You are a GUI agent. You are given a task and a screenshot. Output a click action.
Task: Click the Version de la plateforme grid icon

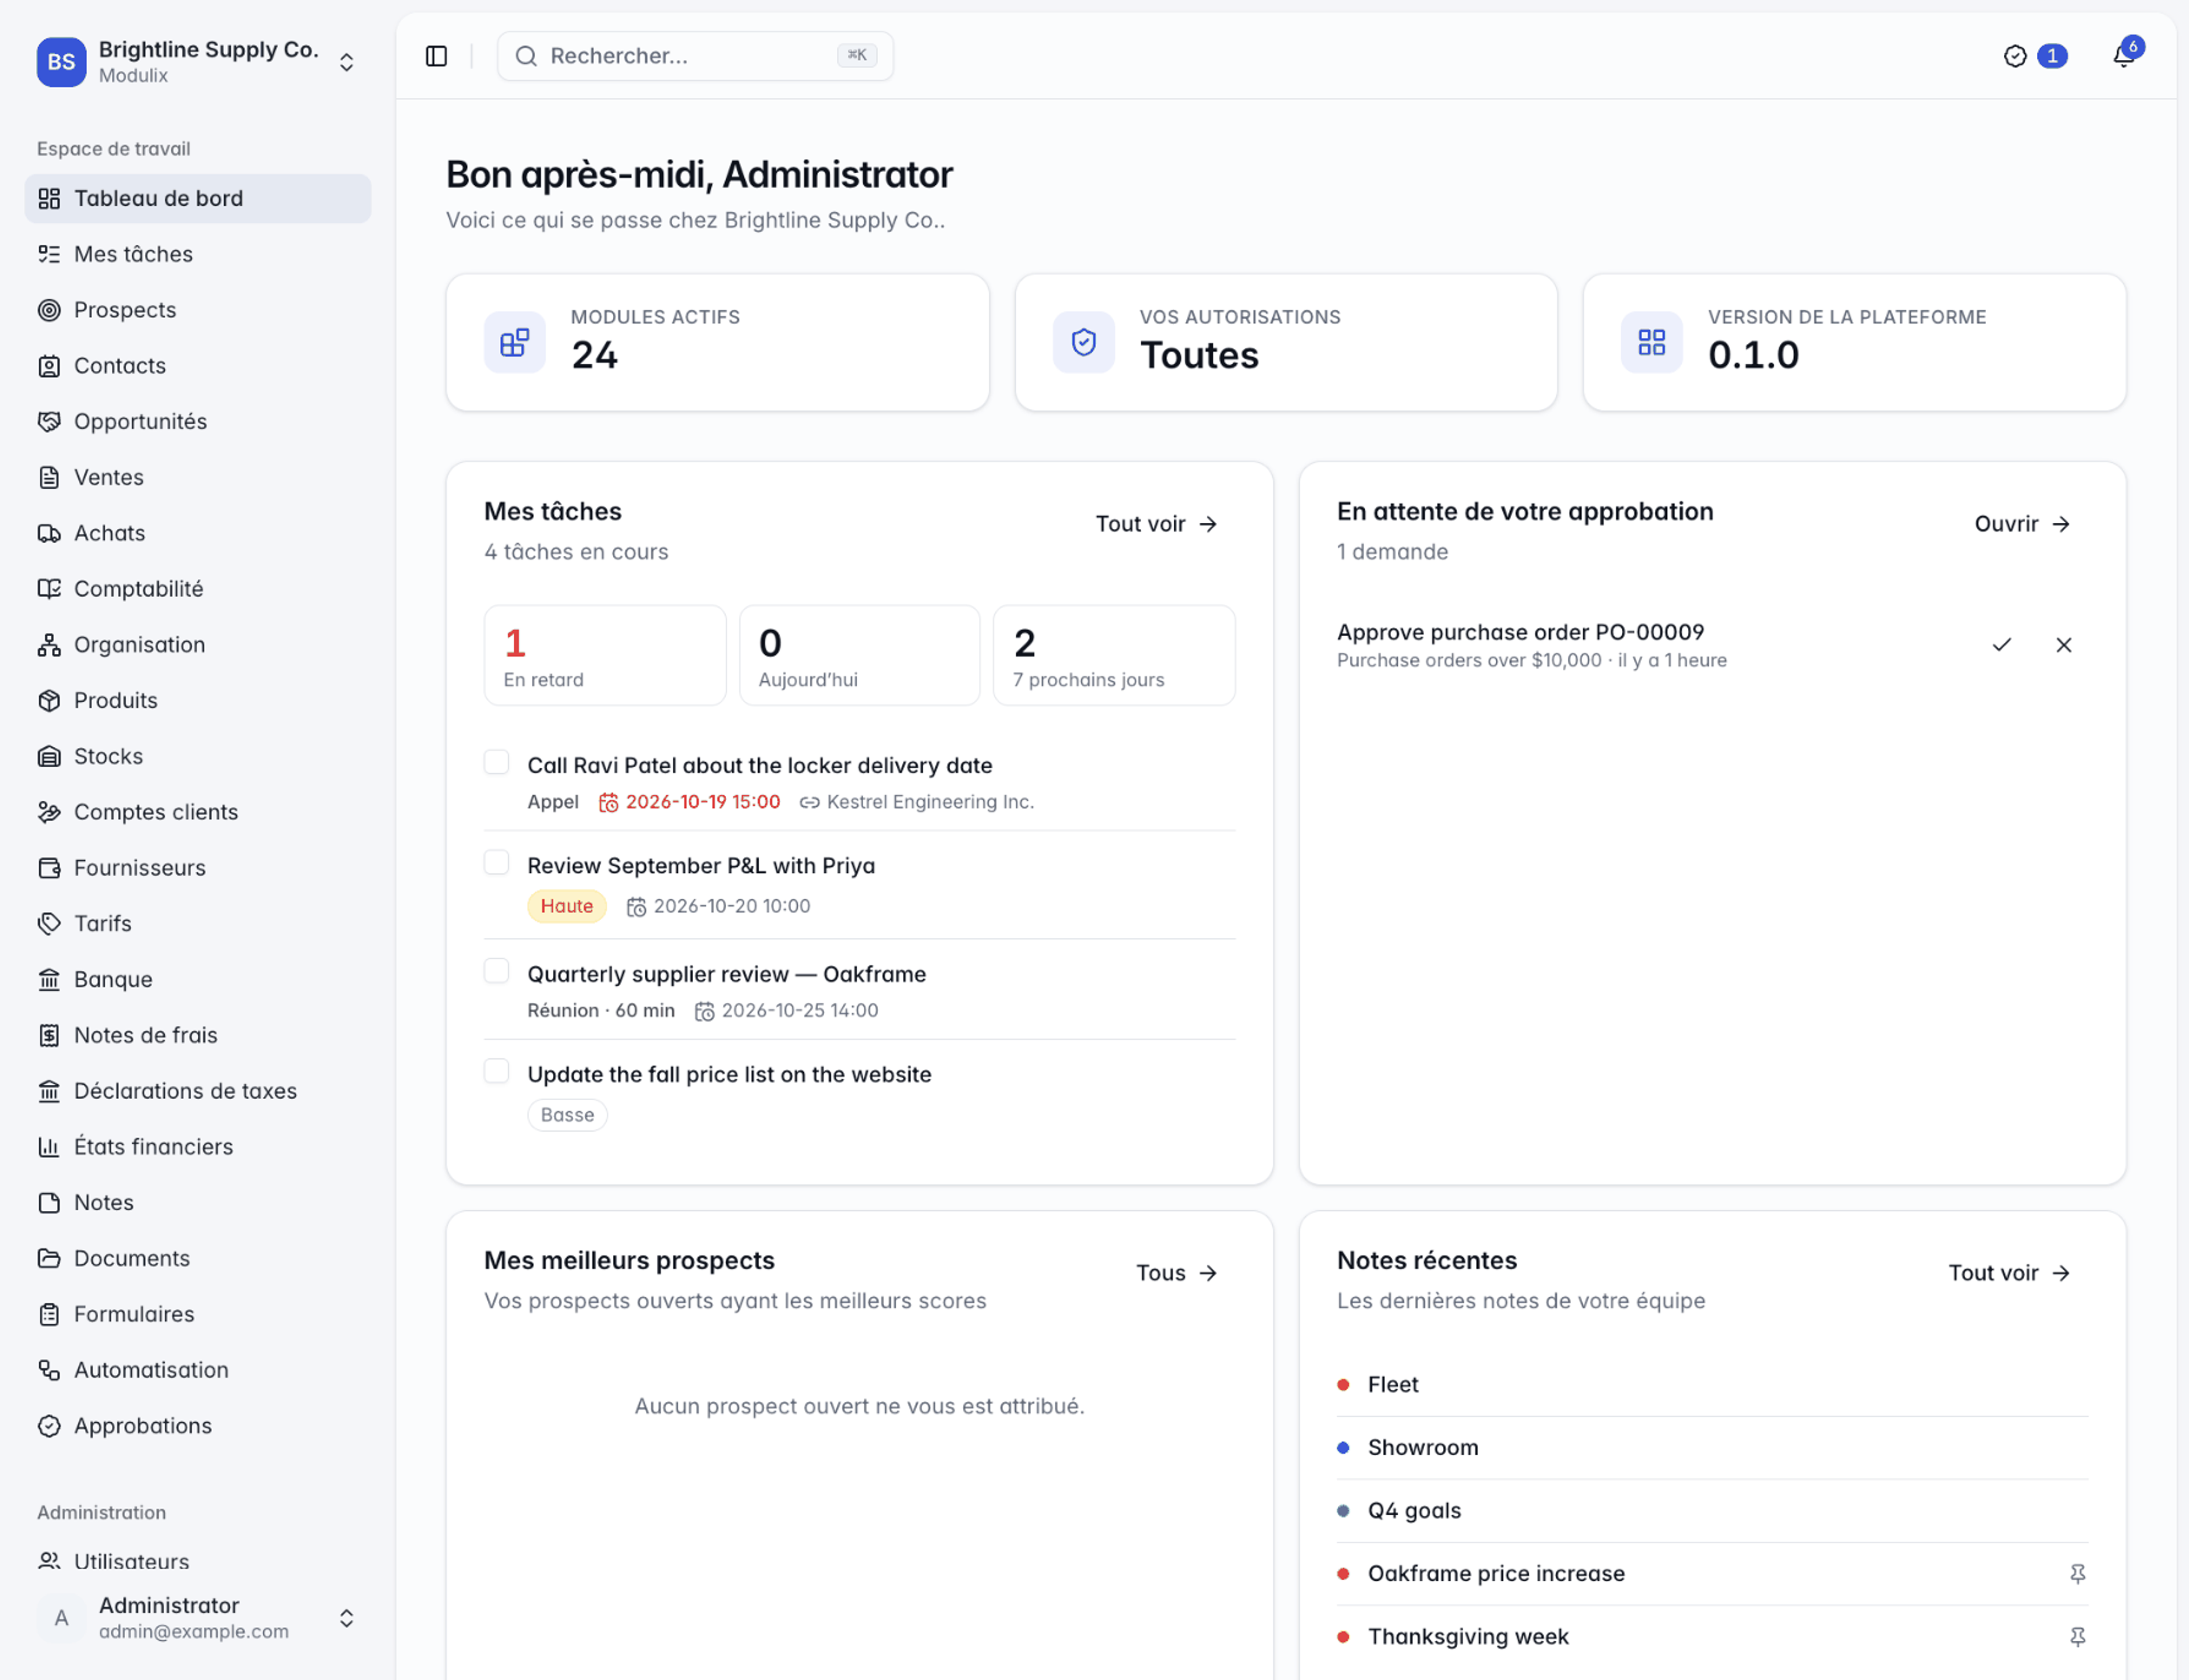tap(1651, 343)
